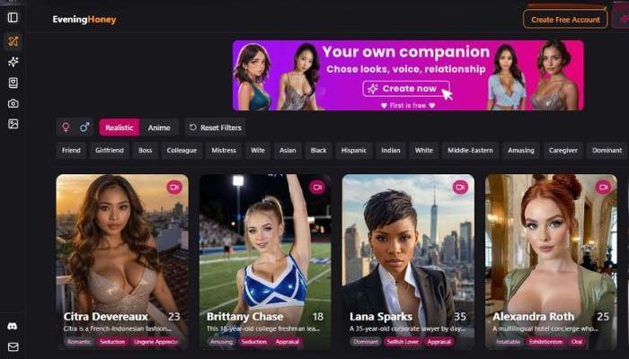Click Create now on the banner
The width and height of the screenshot is (629, 359).
pos(405,89)
